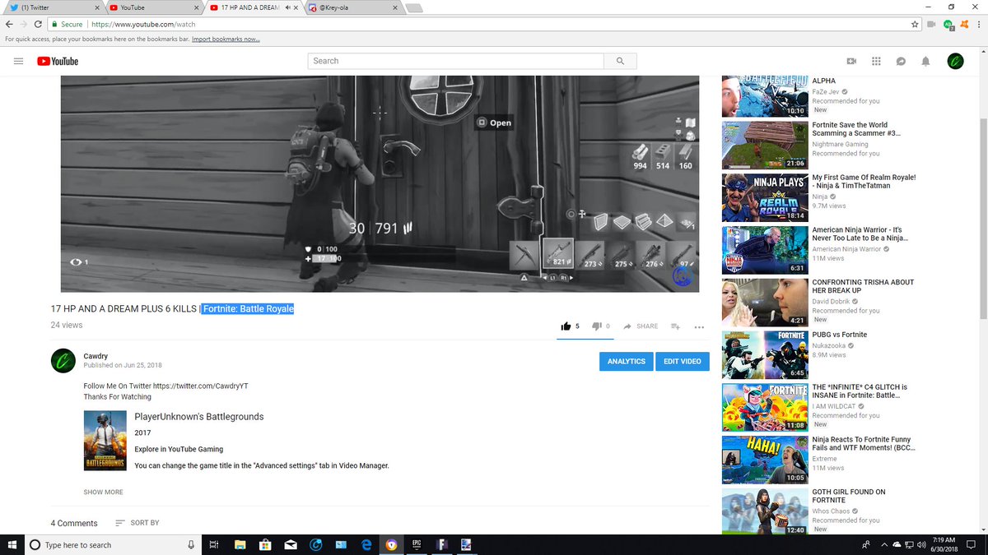Image resolution: width=988 pixels, height=555 pixels.
Task: Open PlayerUnknown's Battlegrounds game title
Action: point(199,417)
